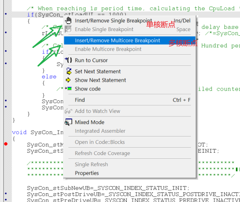240x202 pixels.
Task: Click the yellow Show Next Statement arrow icon
Action: [68, 80]
